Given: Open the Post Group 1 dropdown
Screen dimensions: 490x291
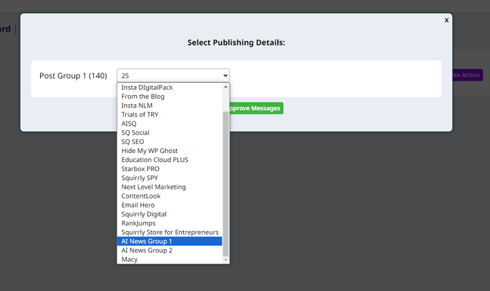Looking at the screenshot, I should [x=173, y=76].
